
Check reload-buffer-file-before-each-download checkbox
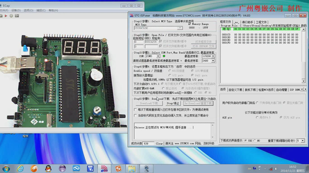click(136, 109)
